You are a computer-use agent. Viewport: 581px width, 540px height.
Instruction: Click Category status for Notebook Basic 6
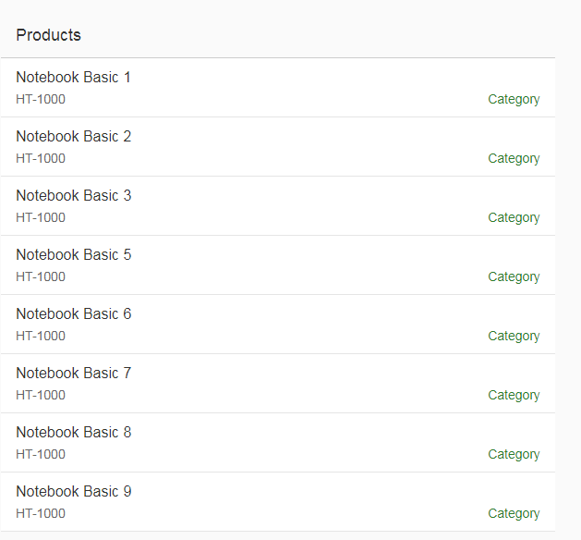pyautogui.click(x=514, y=337)
